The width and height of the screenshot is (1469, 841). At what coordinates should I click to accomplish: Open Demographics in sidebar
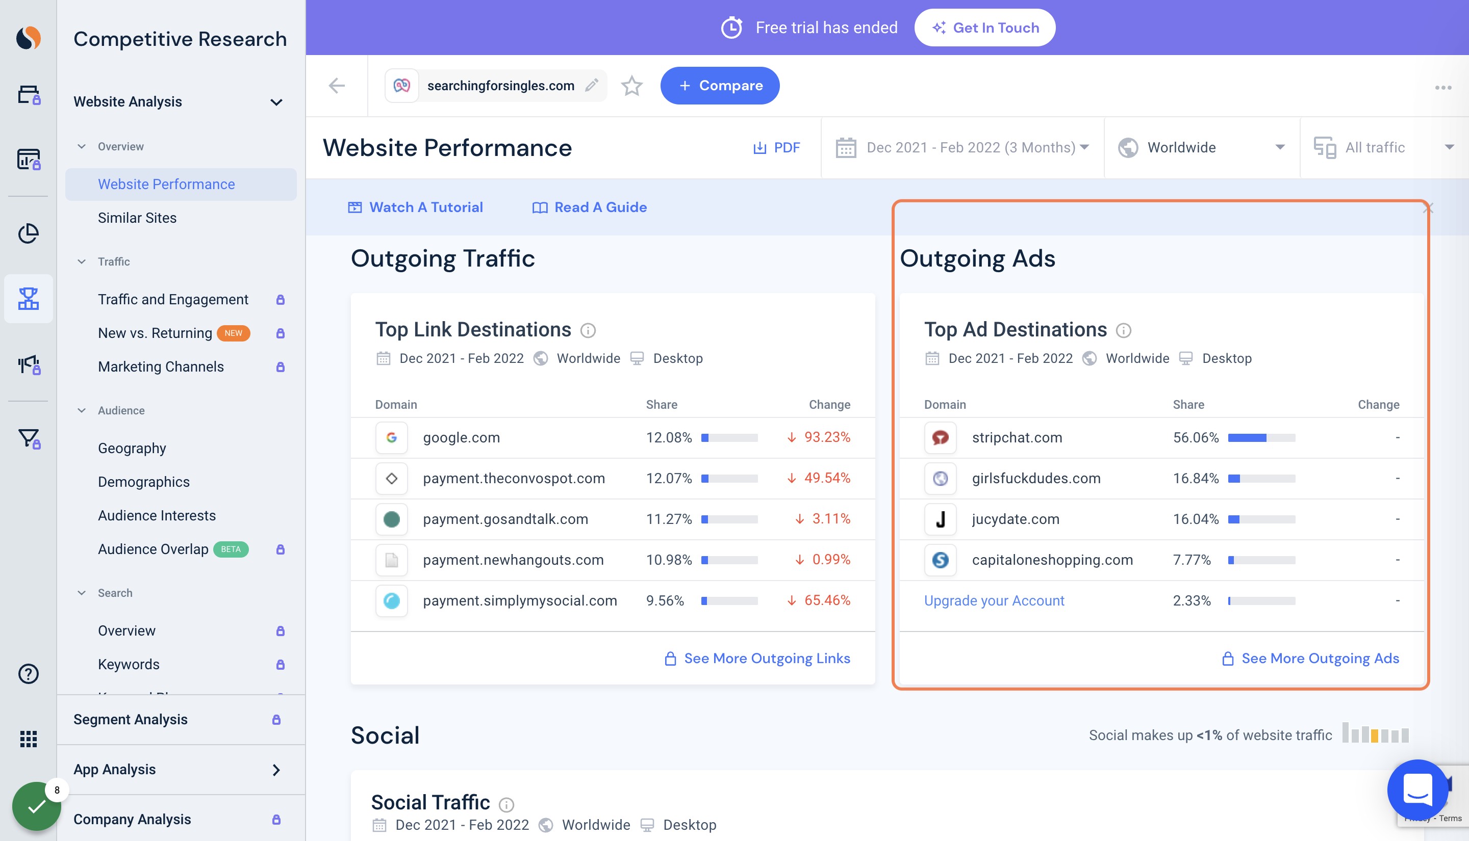pos(143,482)
